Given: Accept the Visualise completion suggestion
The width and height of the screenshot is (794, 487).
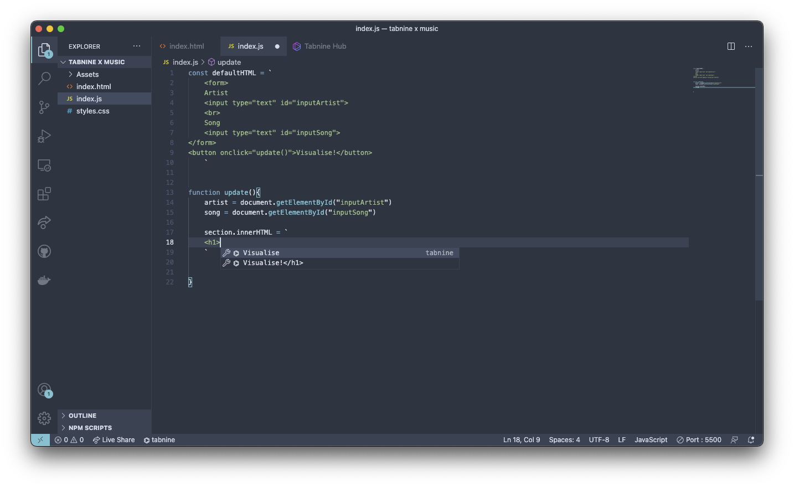Looking at the screenshot, I should [x=261, y=252].
